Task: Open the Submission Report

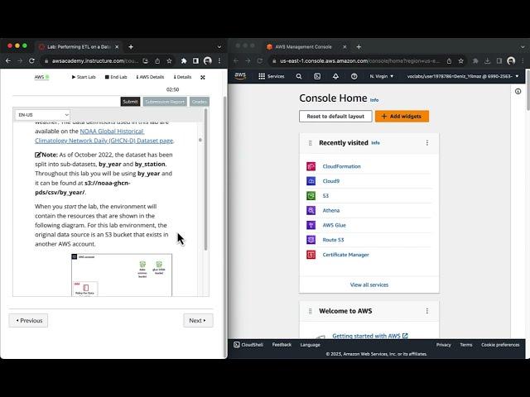Action: 165,102
